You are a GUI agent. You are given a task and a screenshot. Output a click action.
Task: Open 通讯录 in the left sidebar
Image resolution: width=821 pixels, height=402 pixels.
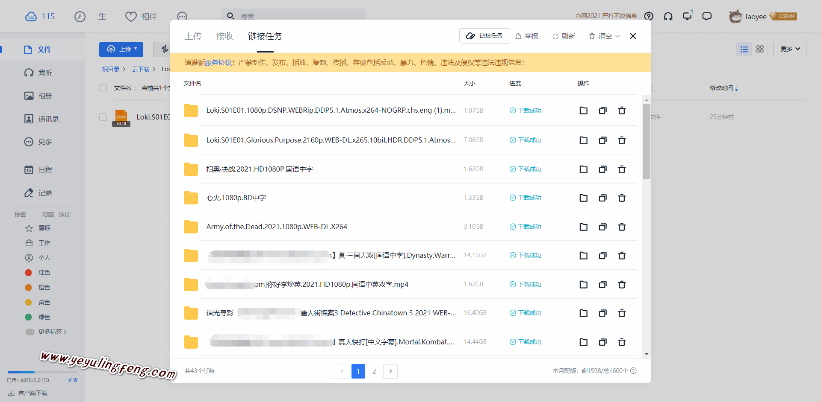coord(41,119)
